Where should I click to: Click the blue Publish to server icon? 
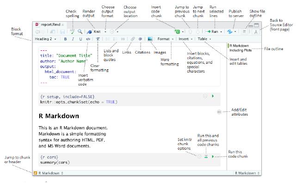tap(230, 32)
